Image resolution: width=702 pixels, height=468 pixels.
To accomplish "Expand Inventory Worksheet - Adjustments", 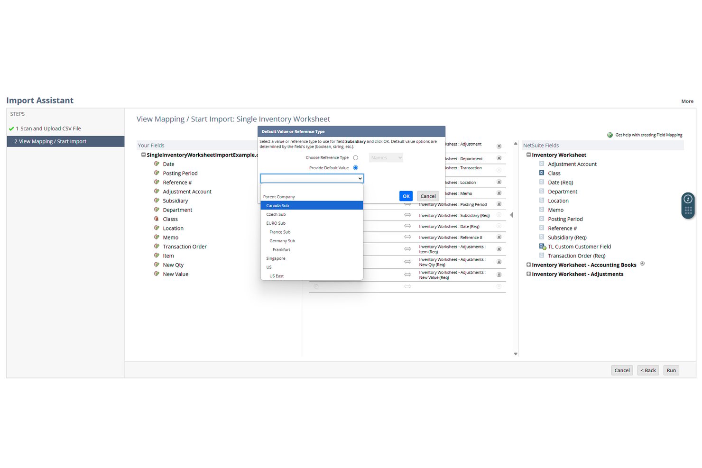I will coord(528,274).
